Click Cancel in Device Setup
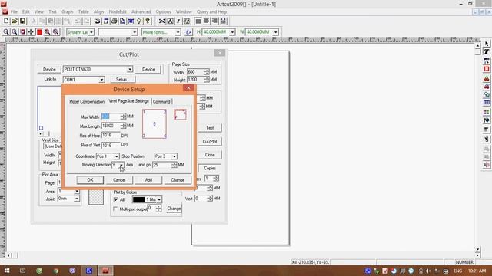 (119, 180)
